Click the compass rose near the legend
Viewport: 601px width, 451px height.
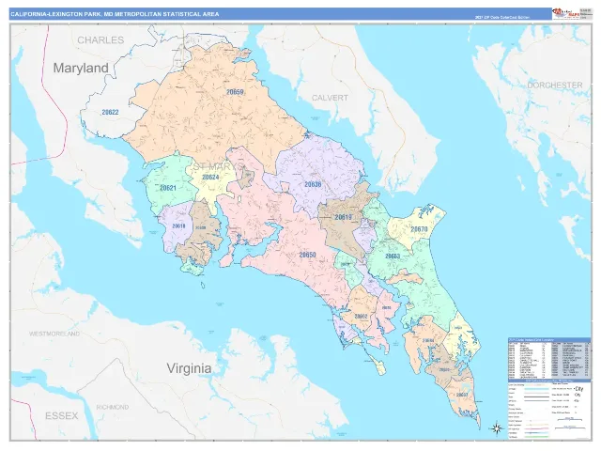(x=497, y=428)
